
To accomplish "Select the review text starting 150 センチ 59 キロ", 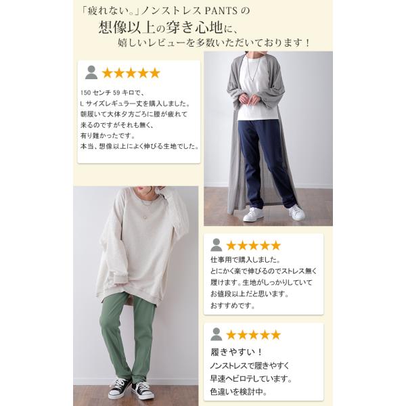I will [140, 119].
